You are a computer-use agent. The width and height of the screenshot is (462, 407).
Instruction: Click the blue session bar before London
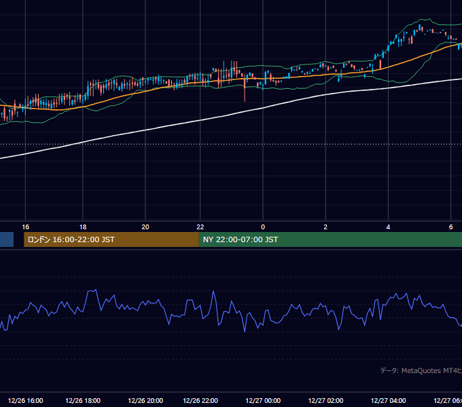[x=7, y=239]
